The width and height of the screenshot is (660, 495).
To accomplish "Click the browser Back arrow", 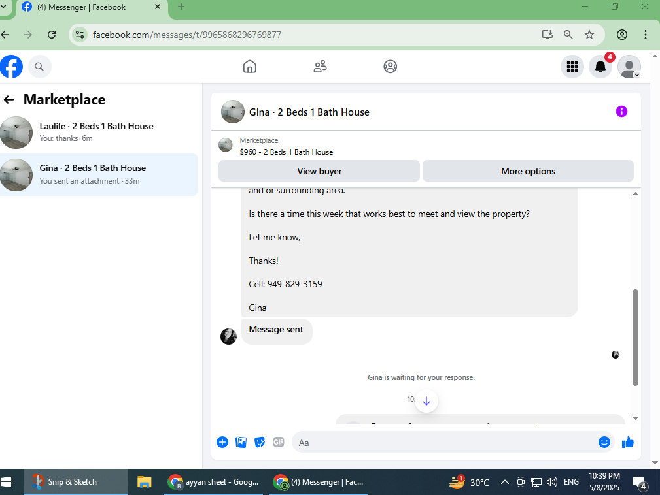I will 5,35.
